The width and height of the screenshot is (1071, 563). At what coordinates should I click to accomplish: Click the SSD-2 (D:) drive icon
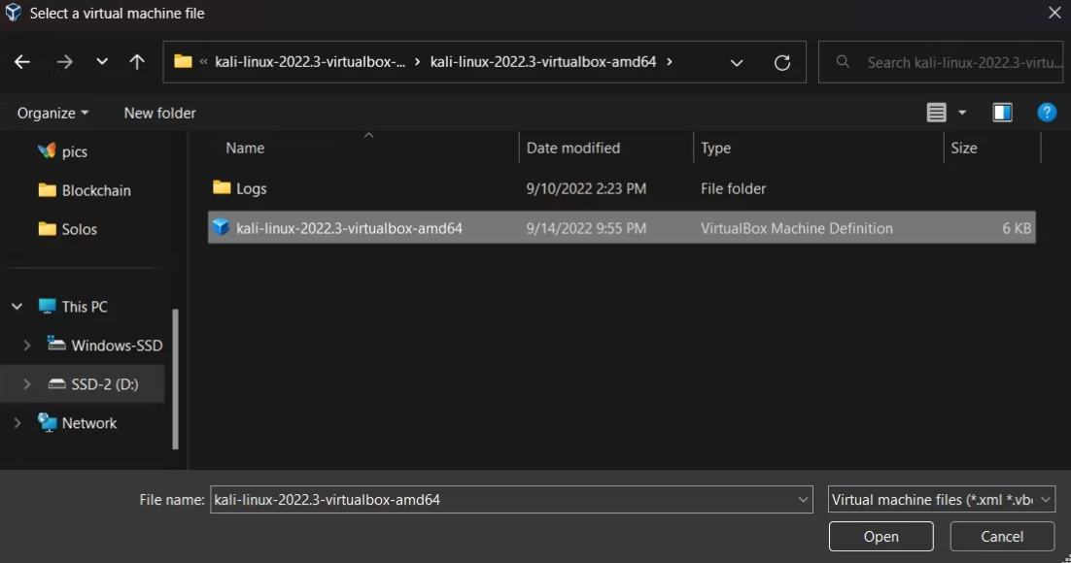(x=56, y=383)
